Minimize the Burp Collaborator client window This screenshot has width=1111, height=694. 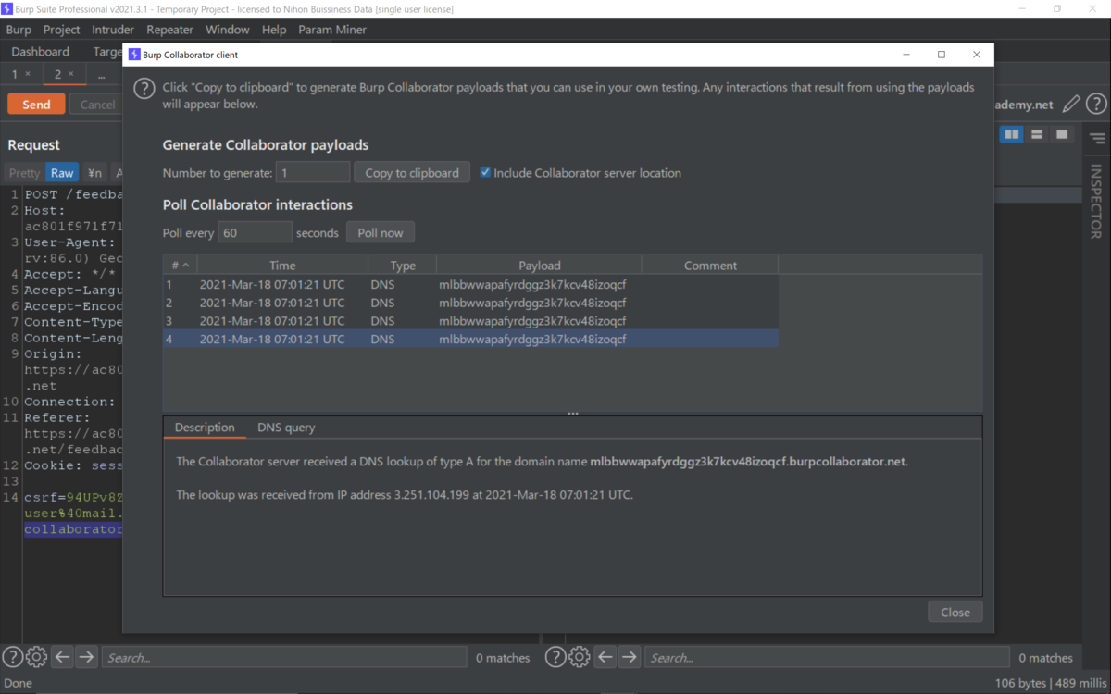[906, 55]
